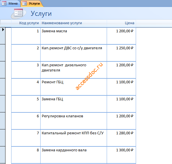Click the price 1 300,00 ₽ field

121,155
